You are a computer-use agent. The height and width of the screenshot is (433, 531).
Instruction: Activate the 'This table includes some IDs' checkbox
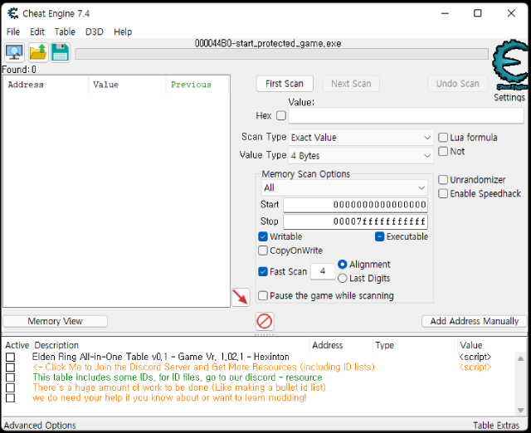[11, 377]
